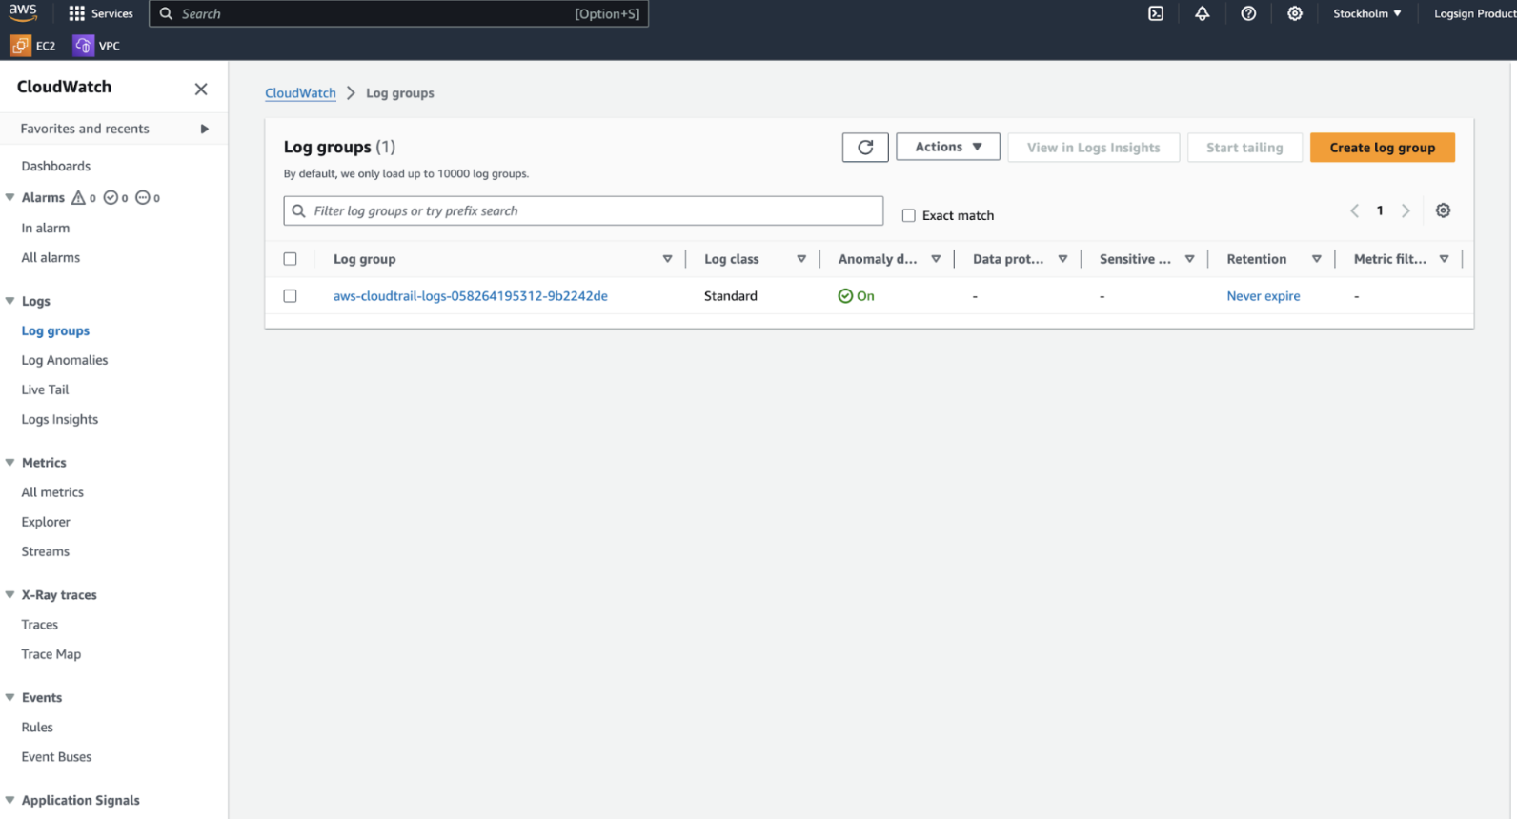This screenshot has width=1517, height=819.
Task: Select the aws-cloudtrail-logs row checkbox
Action: point(291,296)
